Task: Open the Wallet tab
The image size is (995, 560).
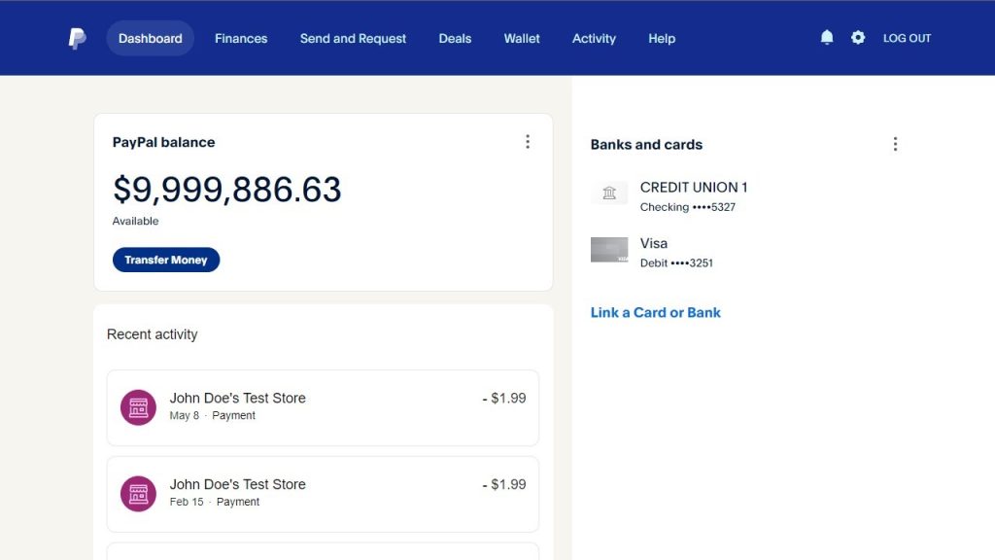Action: [x=522, y=38]
